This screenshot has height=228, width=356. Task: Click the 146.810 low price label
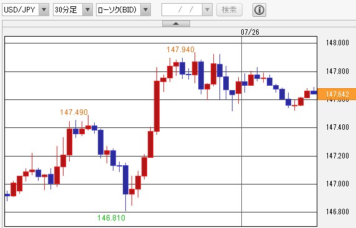point(111,218)
